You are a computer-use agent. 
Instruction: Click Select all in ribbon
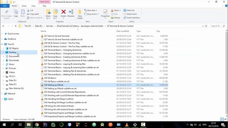pos(129,10)
